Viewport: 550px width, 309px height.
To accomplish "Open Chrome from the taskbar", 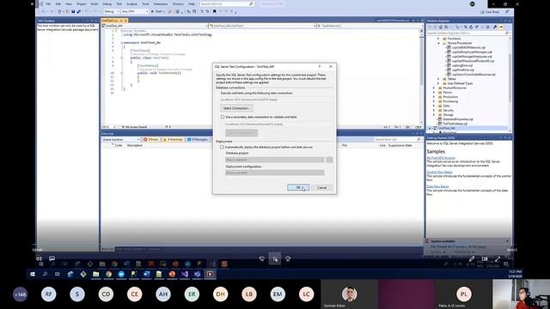I will coord(109,274).
